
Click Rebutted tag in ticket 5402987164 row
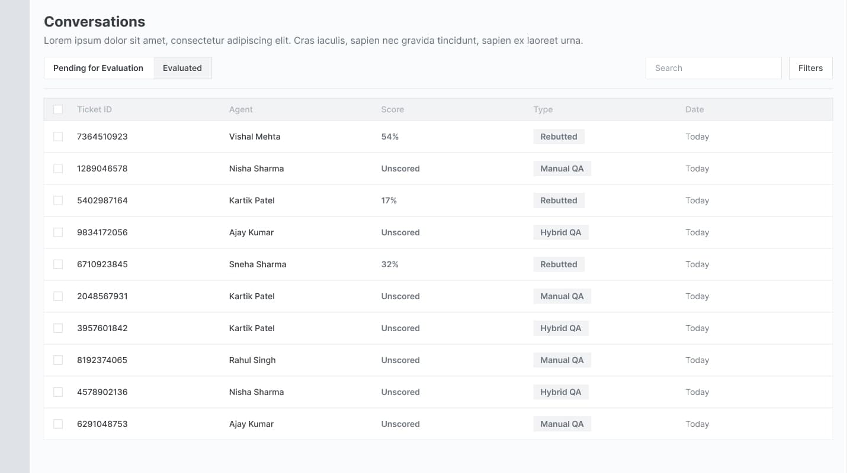(559, 200)
